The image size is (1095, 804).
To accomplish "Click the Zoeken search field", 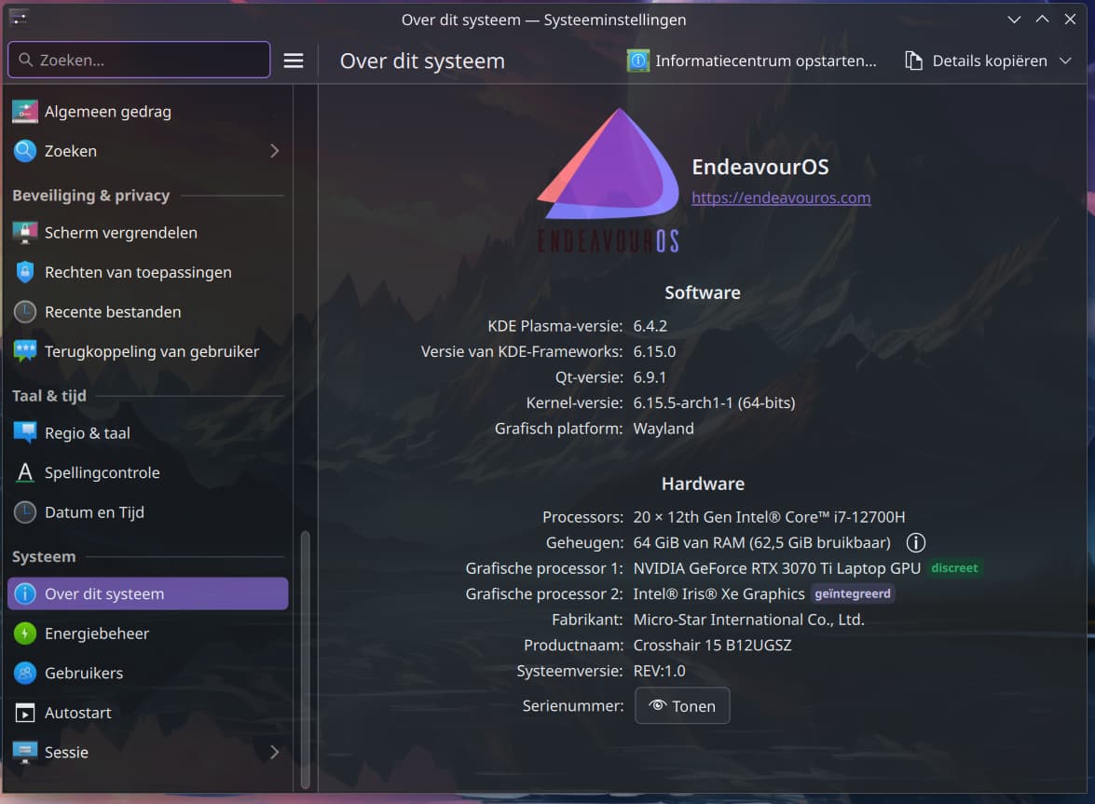I will [x=139, y=60].
